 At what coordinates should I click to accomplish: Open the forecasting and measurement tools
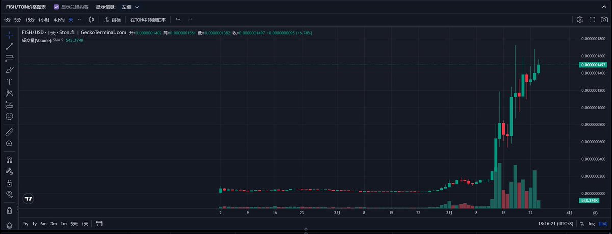click(9, 105)
